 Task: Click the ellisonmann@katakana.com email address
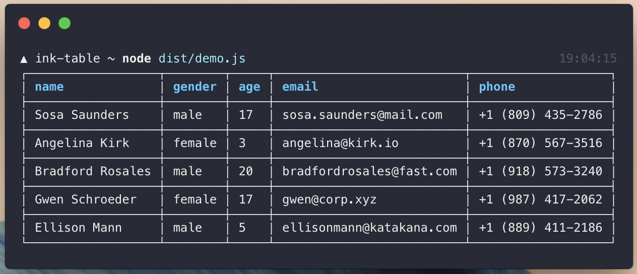click(369, 228)
